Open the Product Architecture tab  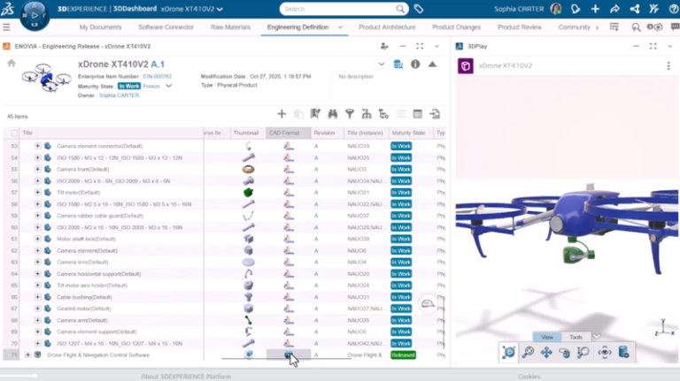point(387,27)
